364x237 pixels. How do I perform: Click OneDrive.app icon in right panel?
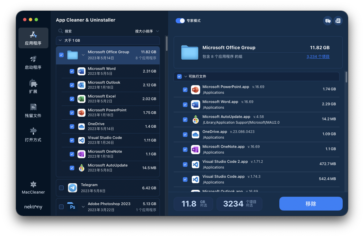pos(196,135)
